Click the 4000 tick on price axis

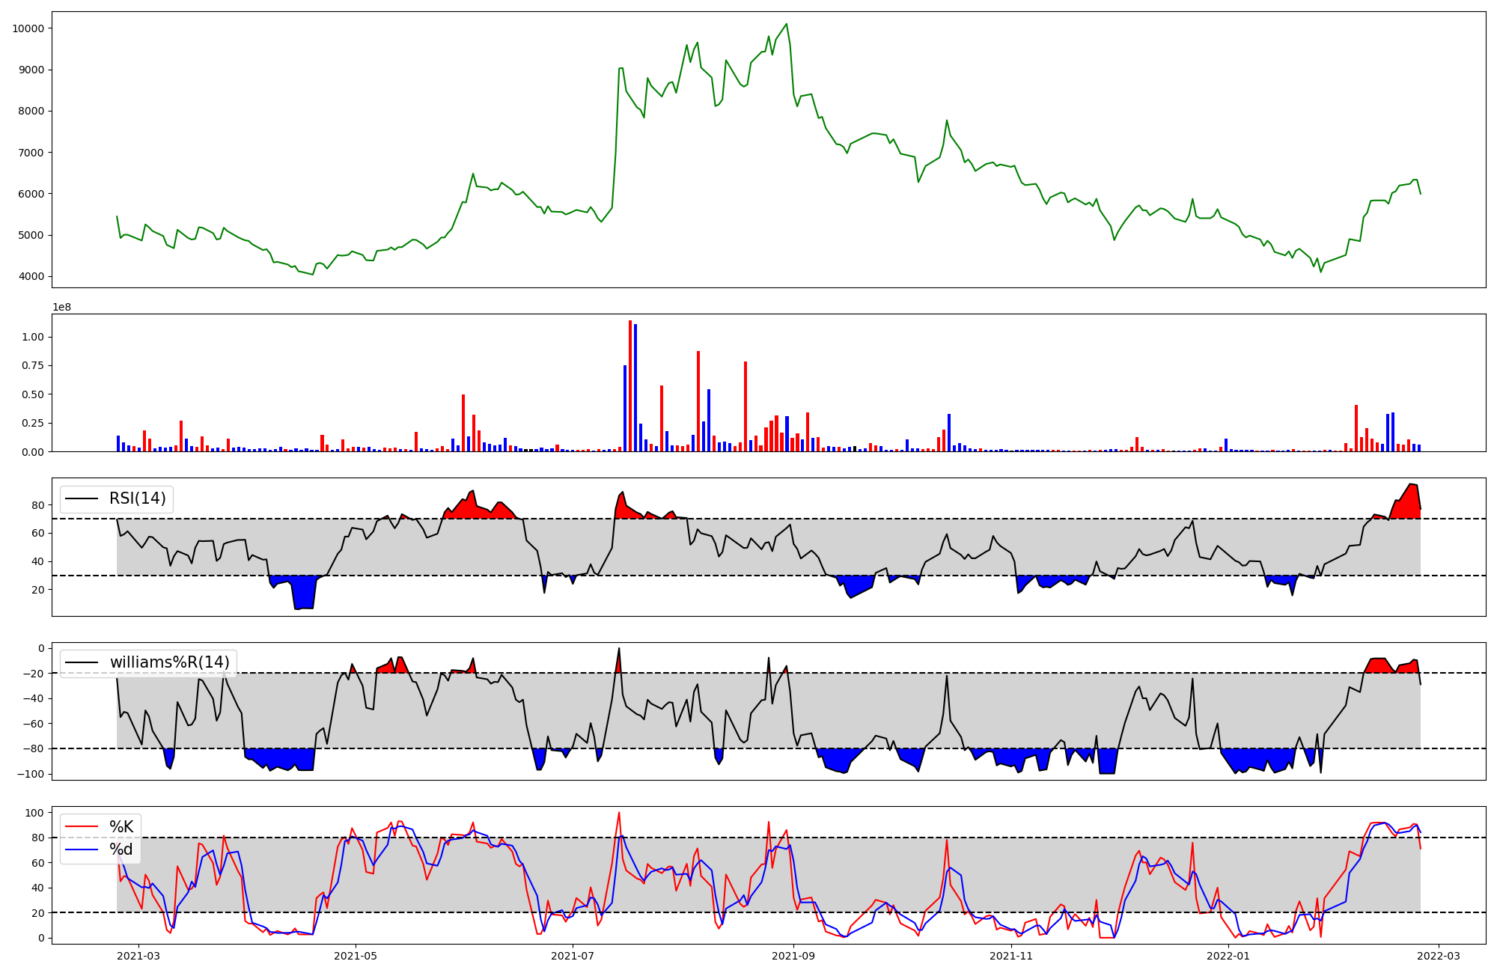[x=31, y=277]
